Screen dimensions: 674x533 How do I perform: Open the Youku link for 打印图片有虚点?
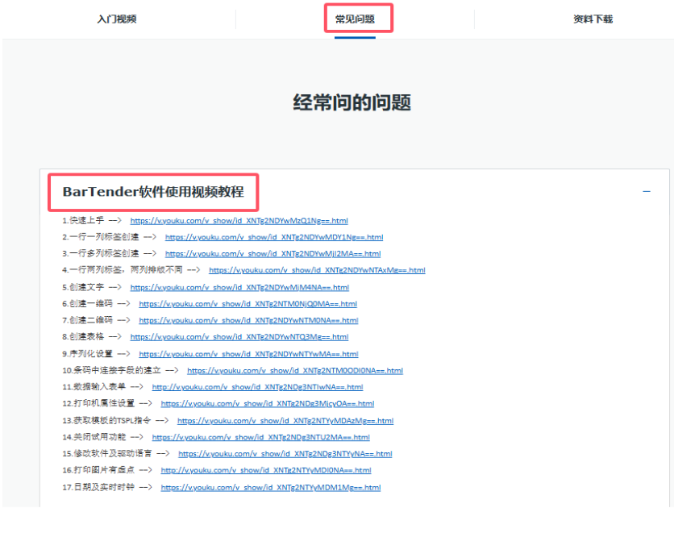(x=266, y=470)
